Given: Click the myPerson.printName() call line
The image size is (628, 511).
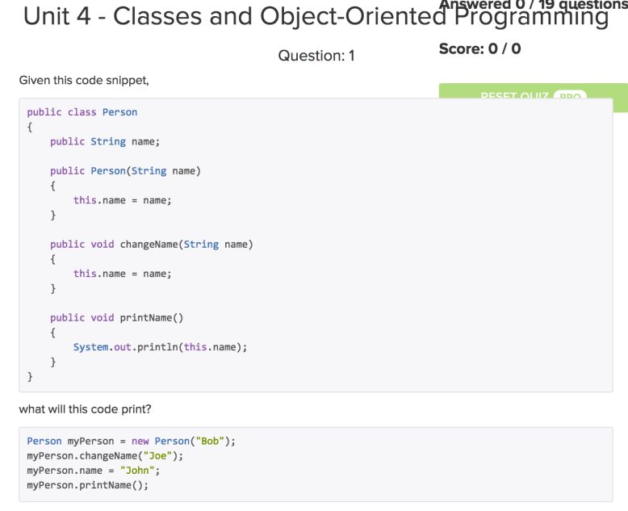Looking at the screenshot, I should click(x=87, y=485).
